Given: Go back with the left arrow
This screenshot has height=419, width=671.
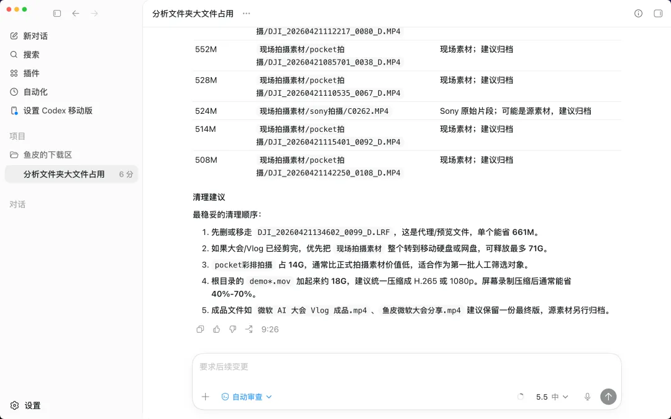Looking at the screenshot, I should coord(76,13).
